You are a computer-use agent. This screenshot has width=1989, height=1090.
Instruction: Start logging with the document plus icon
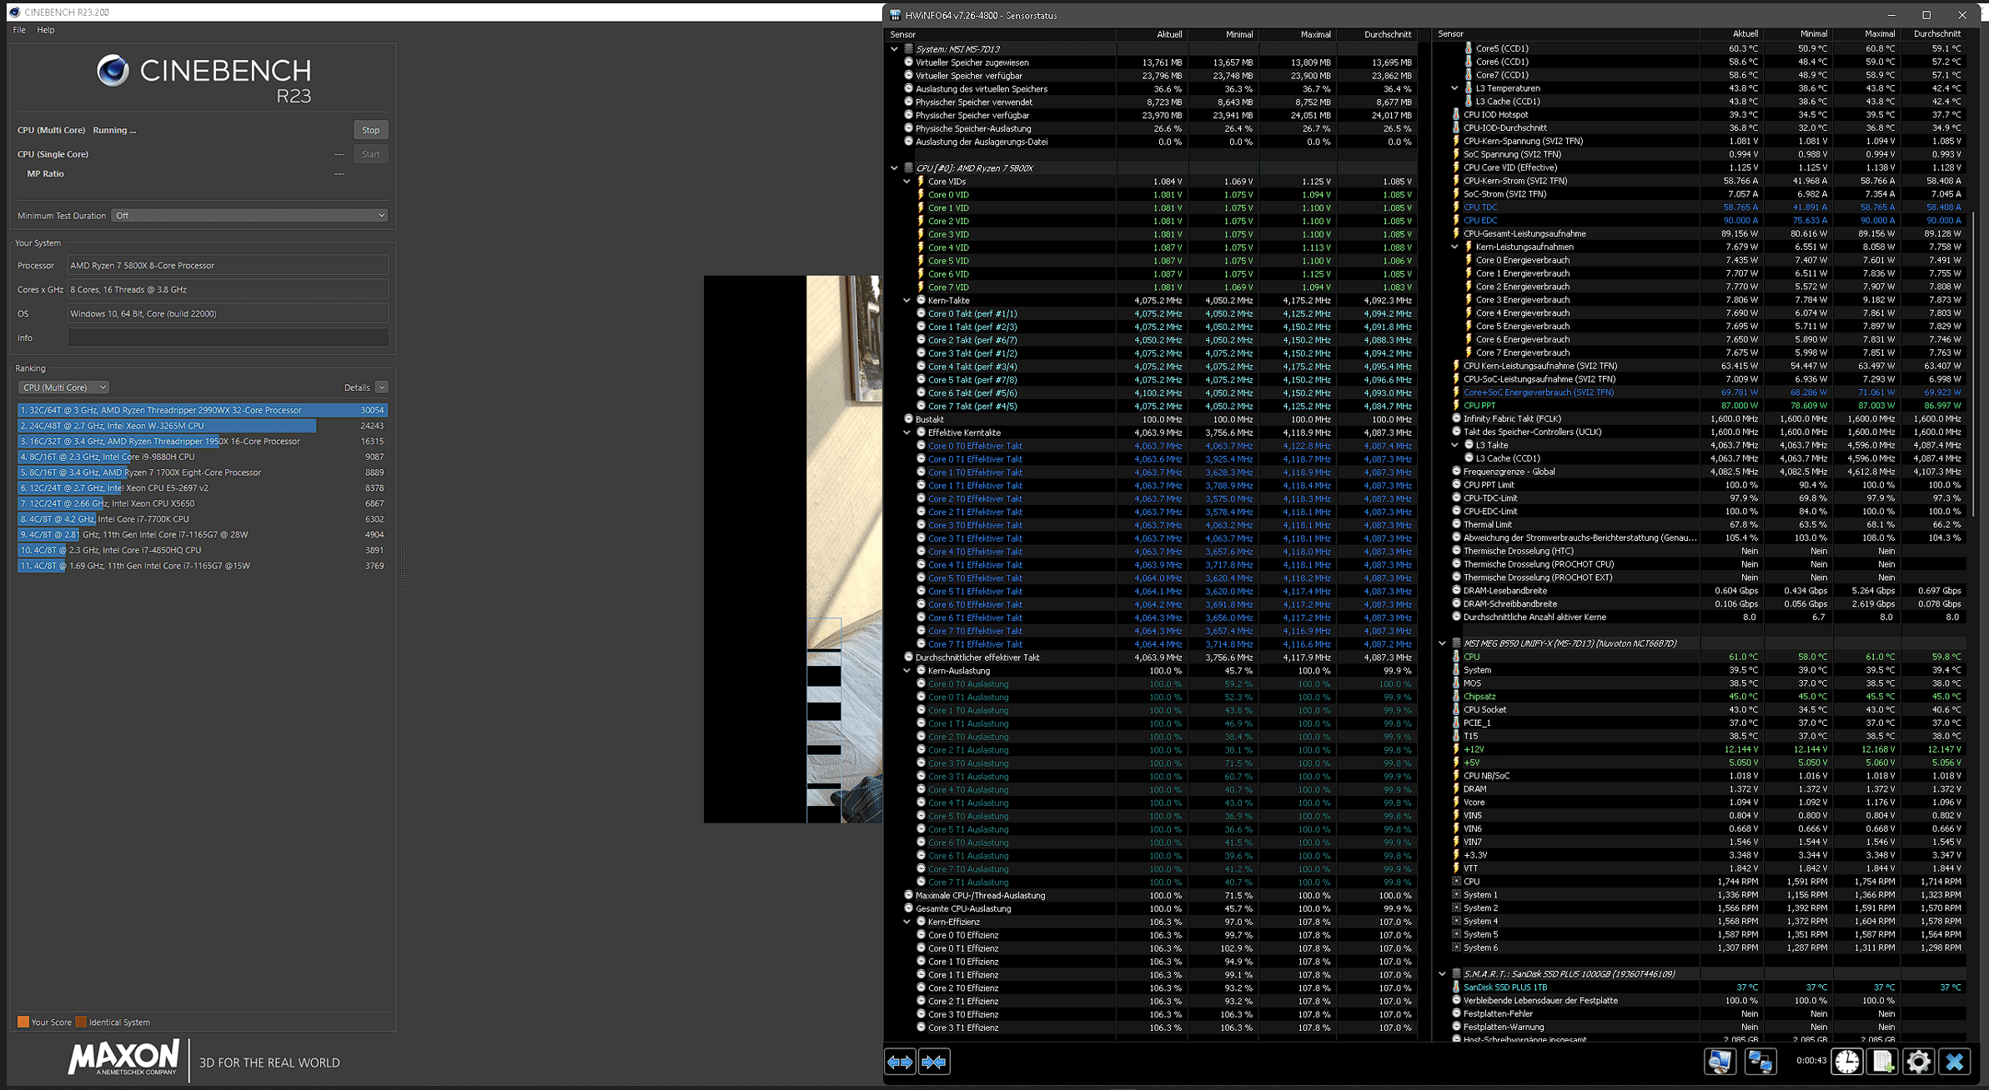(x=1883, y=1061)
